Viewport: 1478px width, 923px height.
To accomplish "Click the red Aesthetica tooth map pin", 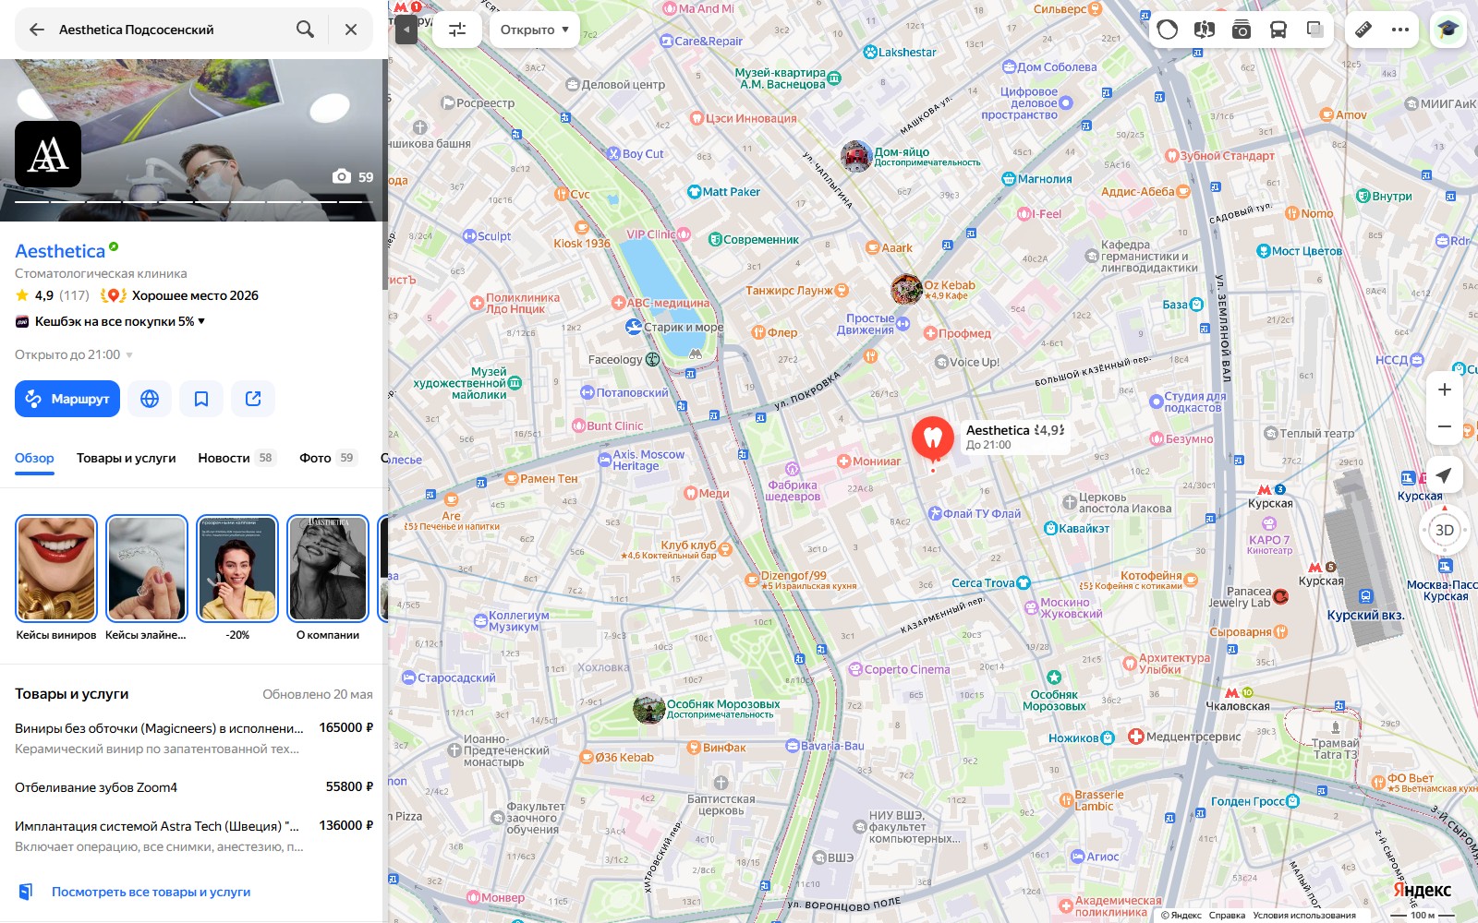I will tap(933, 439).
